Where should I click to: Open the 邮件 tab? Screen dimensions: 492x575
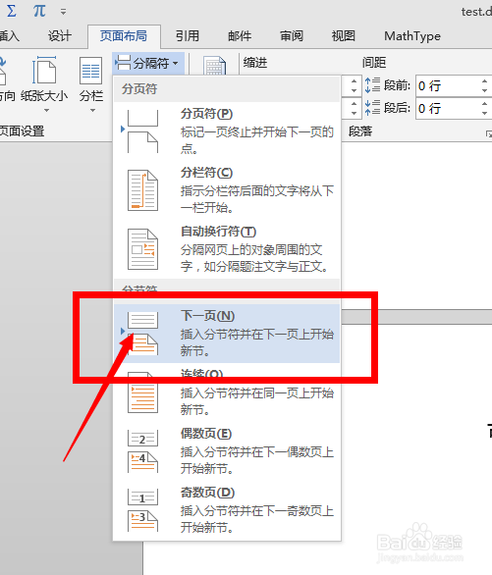(x=240, y=36)
